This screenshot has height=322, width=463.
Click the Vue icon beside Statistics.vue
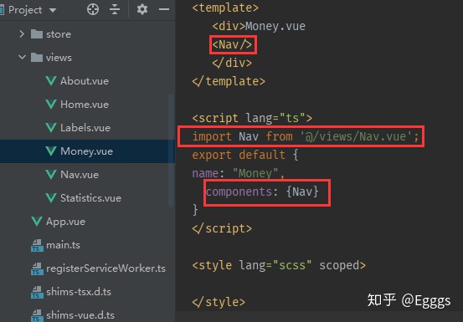click(51, 198)
